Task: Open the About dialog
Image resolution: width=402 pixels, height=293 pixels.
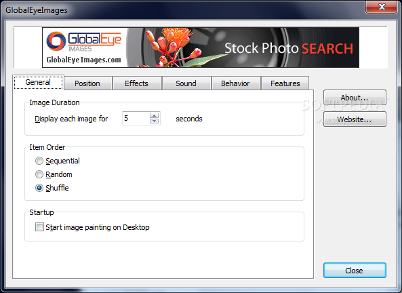Action: tap(355, 97)
